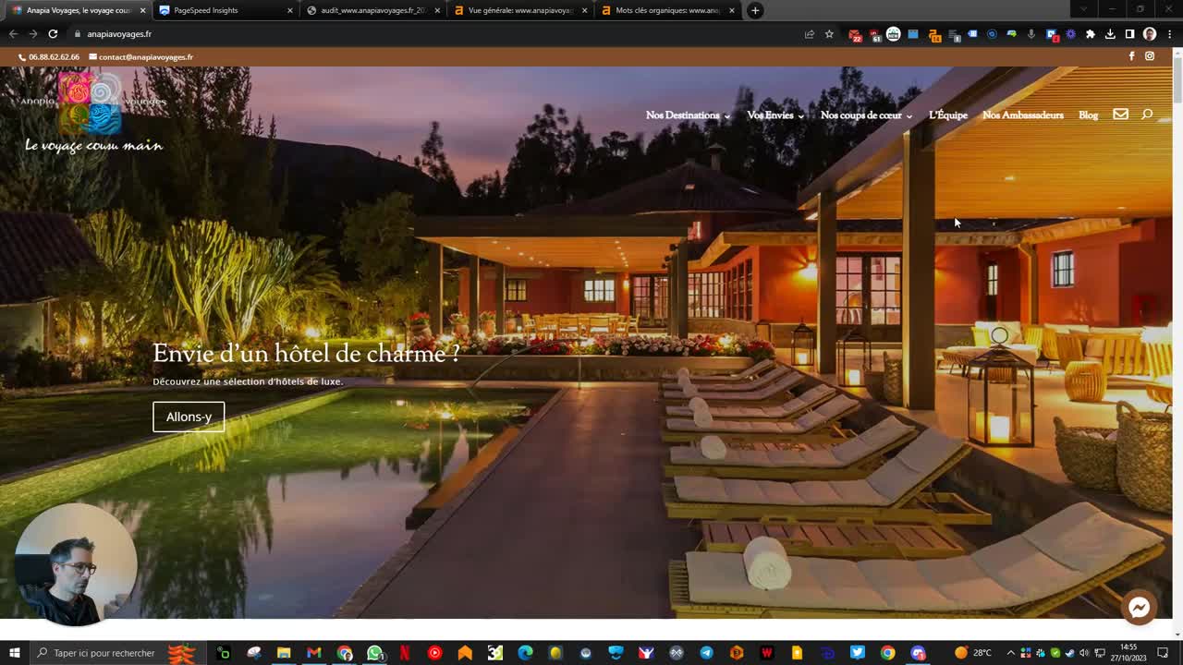Open the Facebook page icon in header
The image size is (1183, 665).
(1131, 56)
